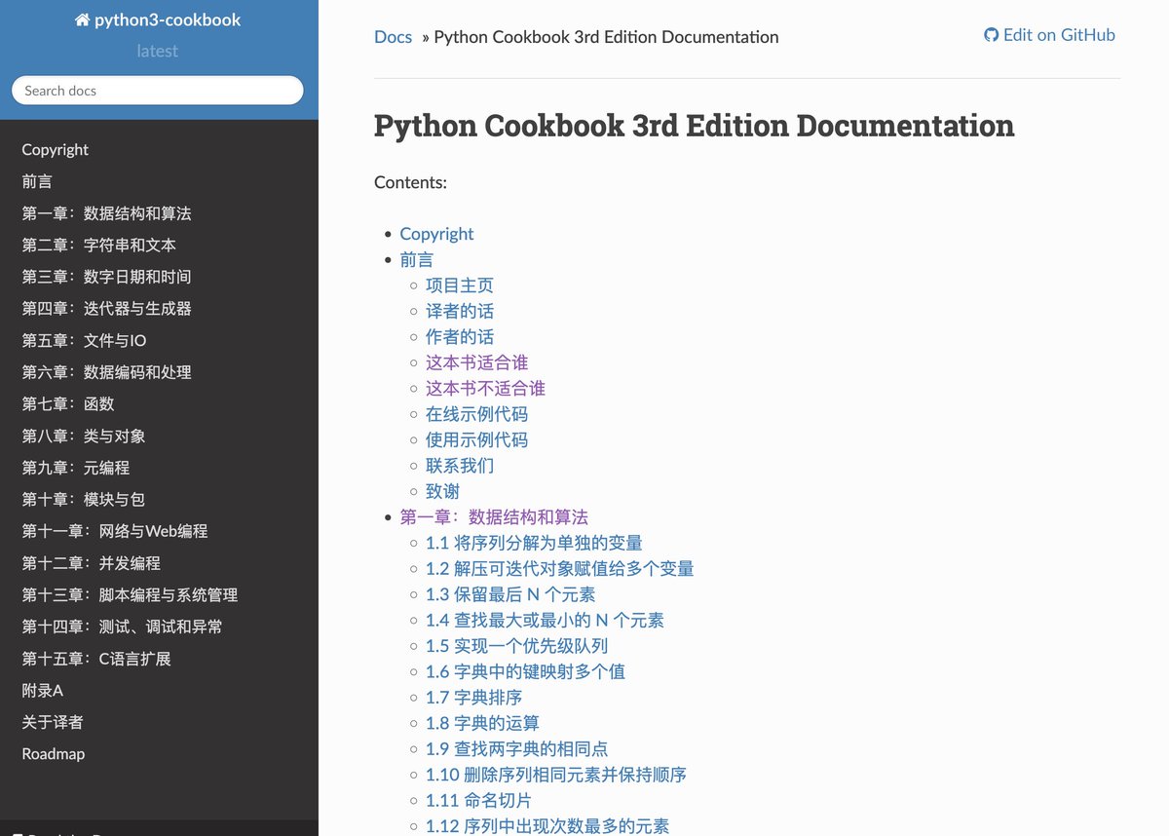
Task: Click the GitHub icon next to Edit on GitHub
Action: (992, 35)
